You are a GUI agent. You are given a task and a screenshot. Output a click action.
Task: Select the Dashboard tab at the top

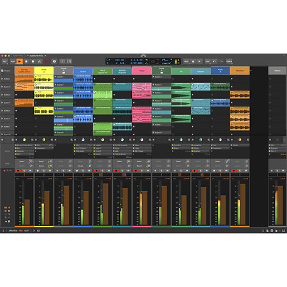coord(18,55)
